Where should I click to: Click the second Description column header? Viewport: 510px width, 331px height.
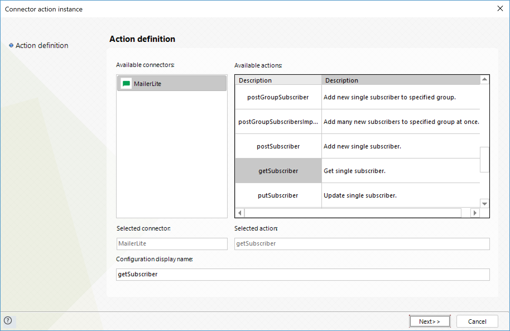pyautogui.click(x=401, y=80)
